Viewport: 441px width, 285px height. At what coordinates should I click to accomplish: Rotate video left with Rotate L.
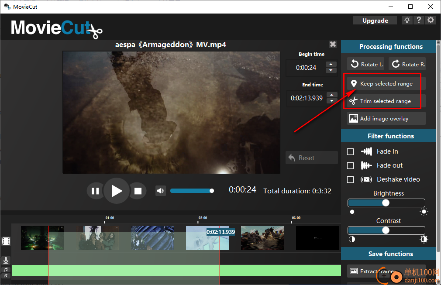click(x=366, y=64)
